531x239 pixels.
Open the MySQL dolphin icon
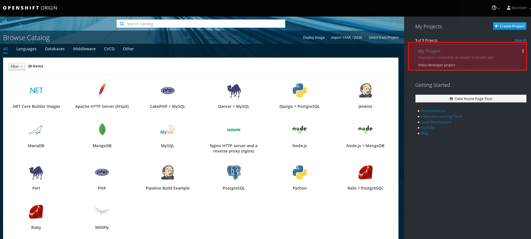pos(168,130)
